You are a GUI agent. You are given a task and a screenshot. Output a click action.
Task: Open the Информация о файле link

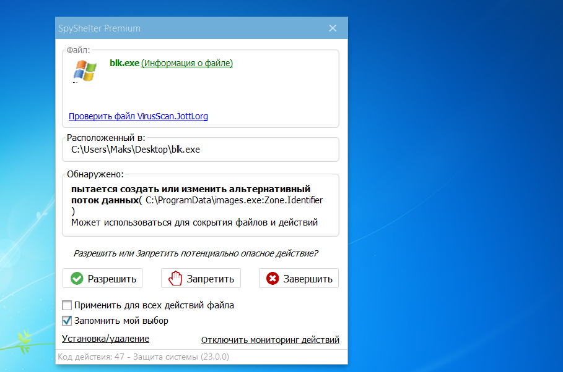click(x=187, y=63)
